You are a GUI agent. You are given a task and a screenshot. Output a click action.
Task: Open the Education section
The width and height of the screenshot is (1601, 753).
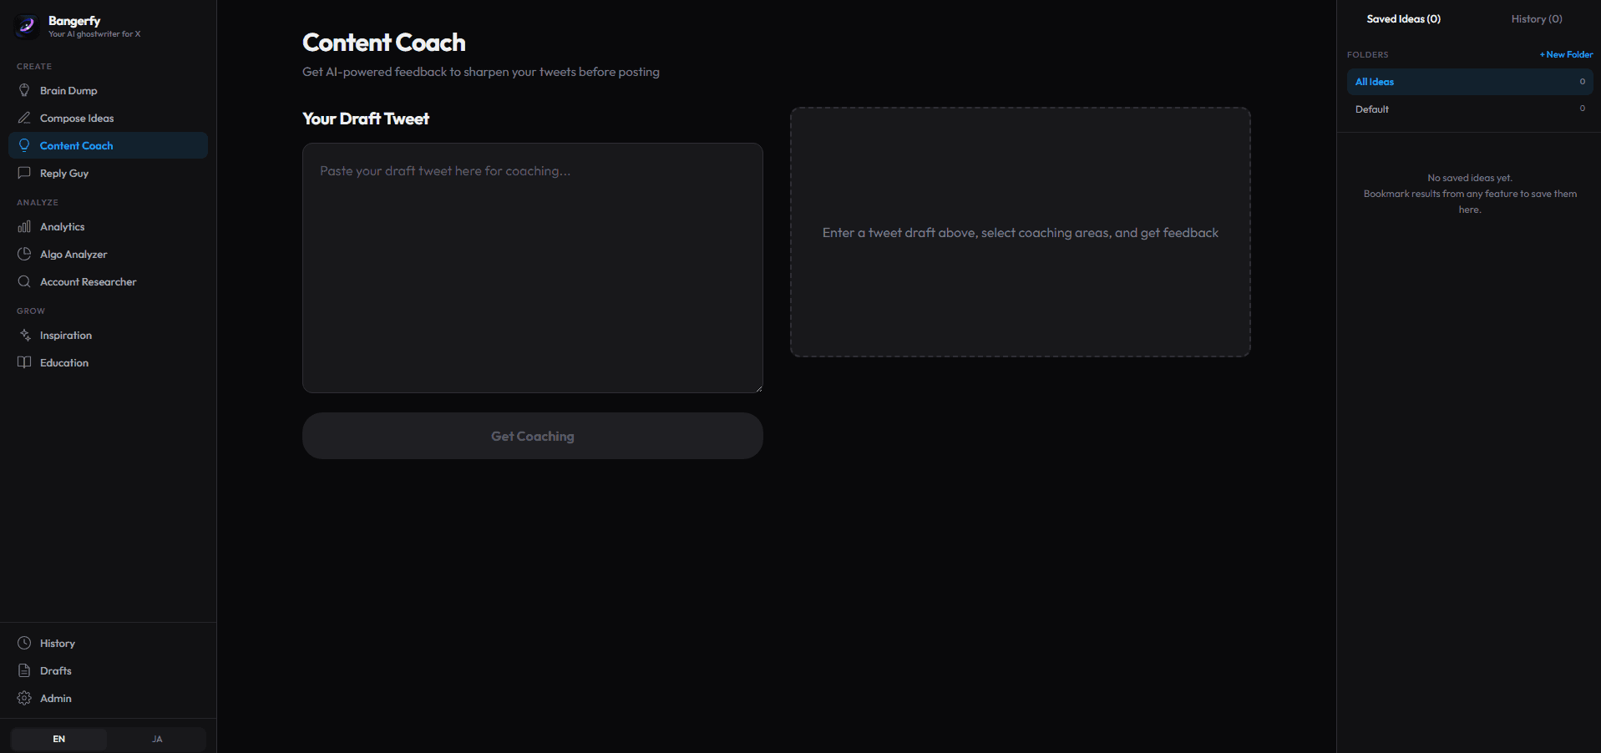(64, 362)
